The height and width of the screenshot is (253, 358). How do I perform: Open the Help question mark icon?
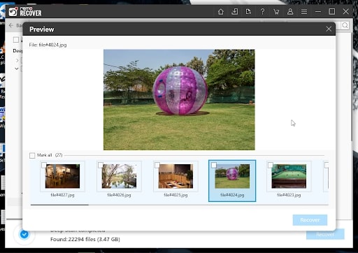[x=262, y=11]
